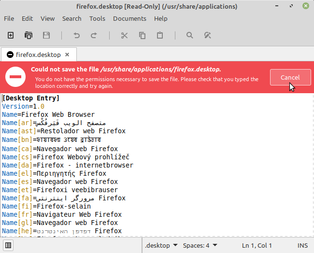The height and width of the screenshot is (253, 314).
Task: Open the .desktop syntax highlighting dropdown
Action: (161, 245)
